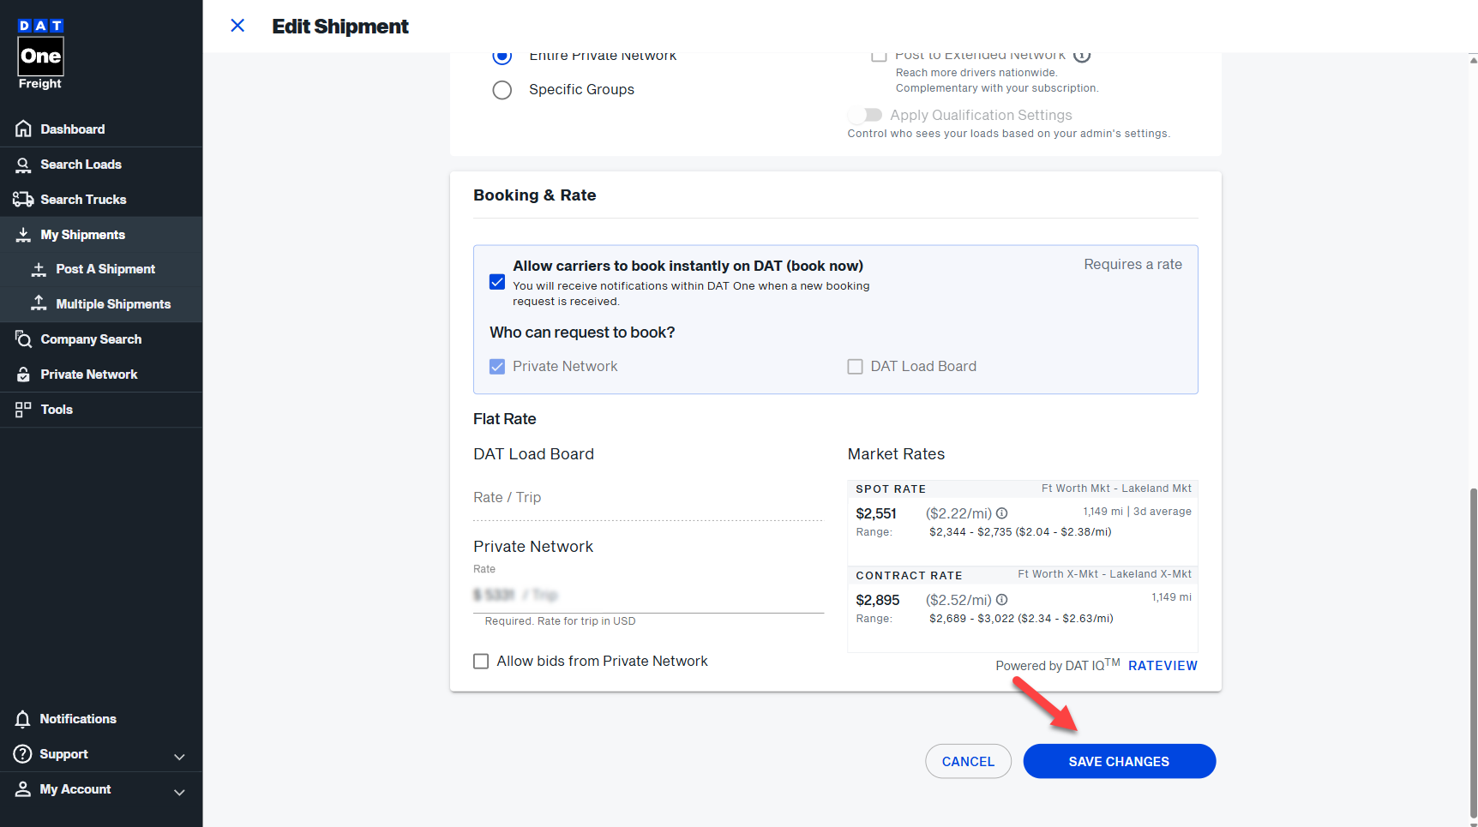Click the Private Network rate input field
Image resolution: width=1478 pixels, height=827 pixels.
coord(647,595)
